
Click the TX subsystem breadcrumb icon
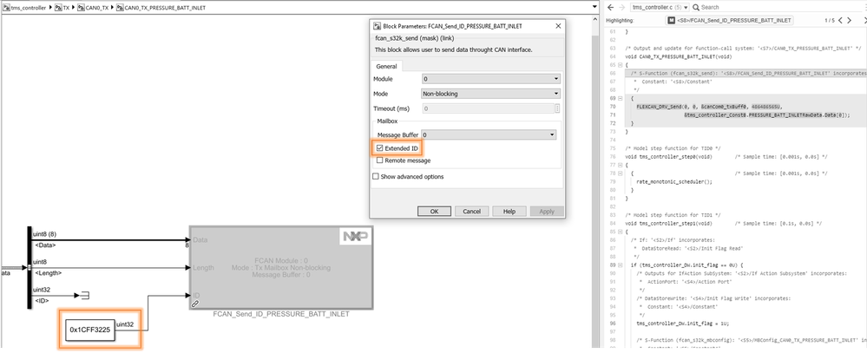(x=58, y=9)
